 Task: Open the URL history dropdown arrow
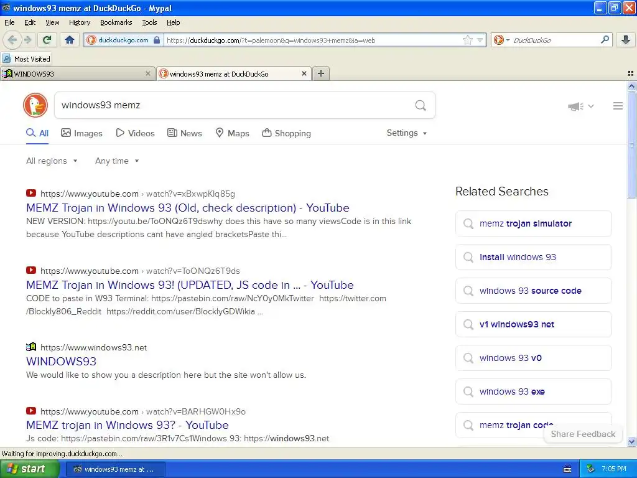(480, 40)
